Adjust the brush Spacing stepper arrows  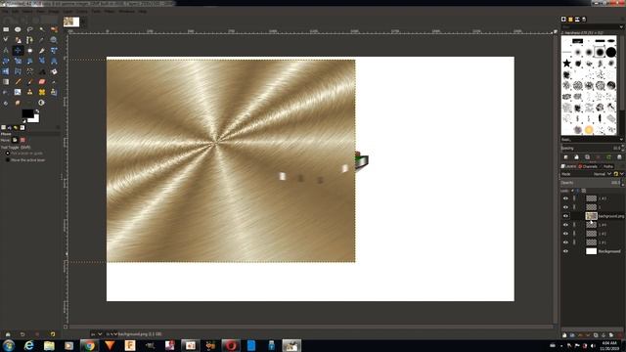tap(623, 148)
